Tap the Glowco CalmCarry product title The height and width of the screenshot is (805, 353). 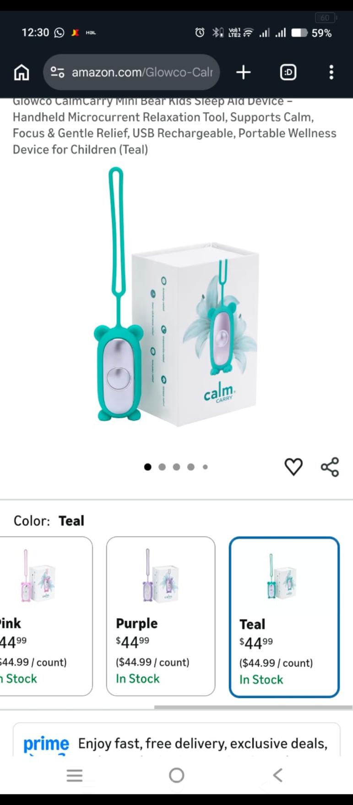click(174, 126)
